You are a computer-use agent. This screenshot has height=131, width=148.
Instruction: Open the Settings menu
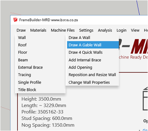(x=86, y=30)
